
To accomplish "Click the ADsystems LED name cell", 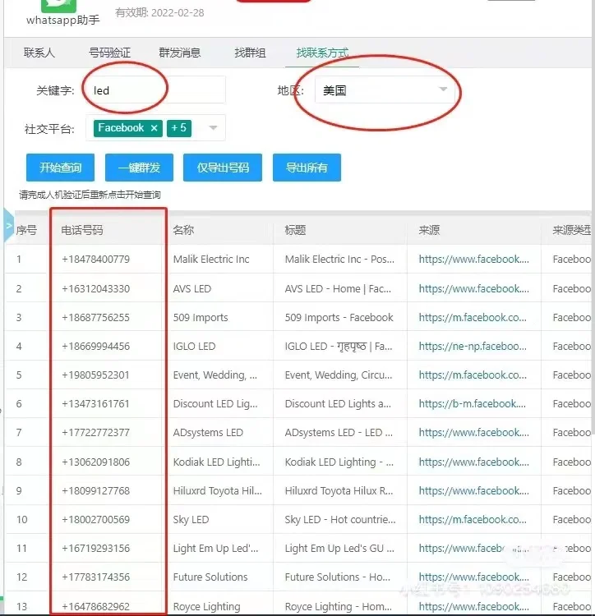I will (x=208, y=433).
